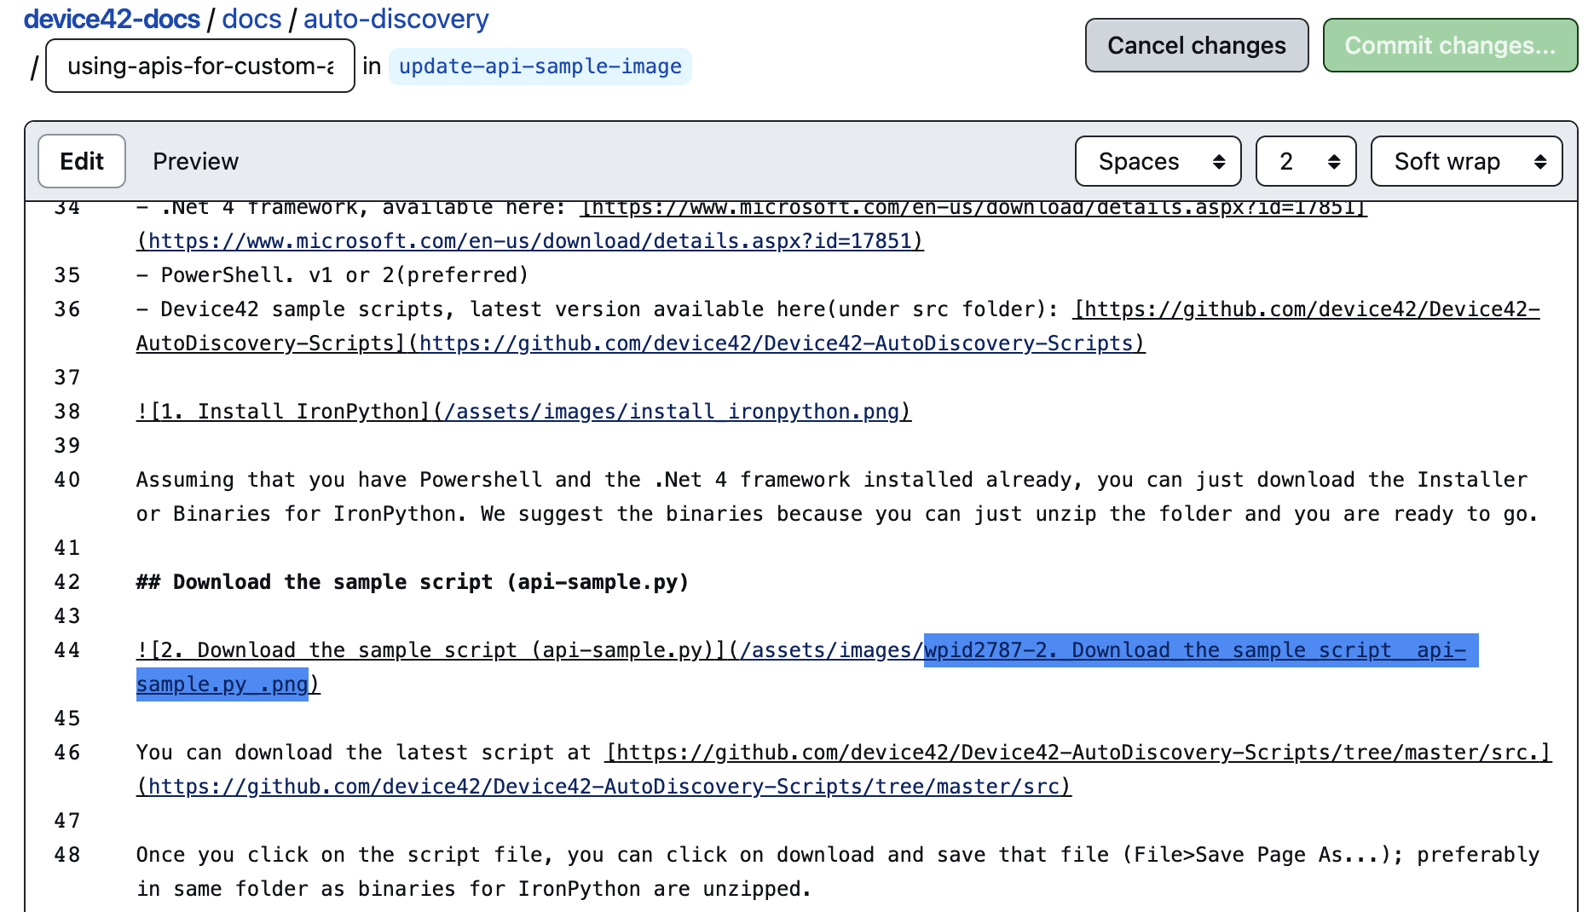1594x912 pixels.
Task: Click the PowerShell requirement on line 35
Action: [x=332, y=275]
